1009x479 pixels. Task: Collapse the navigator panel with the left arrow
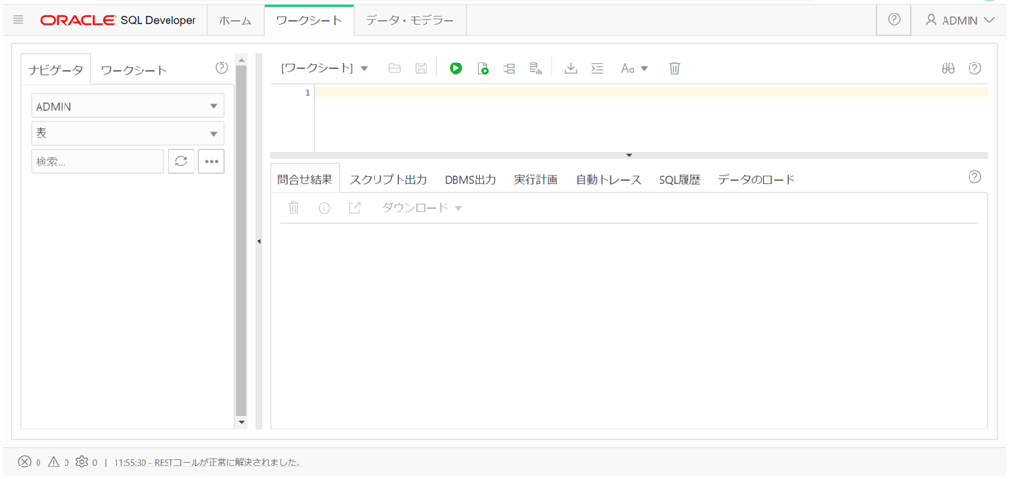coord(259,241)
